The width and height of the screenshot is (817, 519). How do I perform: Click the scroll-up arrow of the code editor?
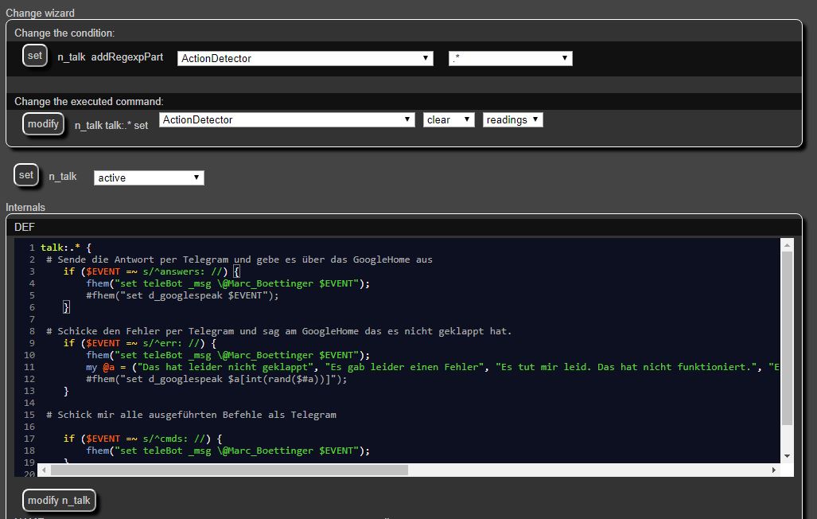pyautogui.click(x=787, y=244)
